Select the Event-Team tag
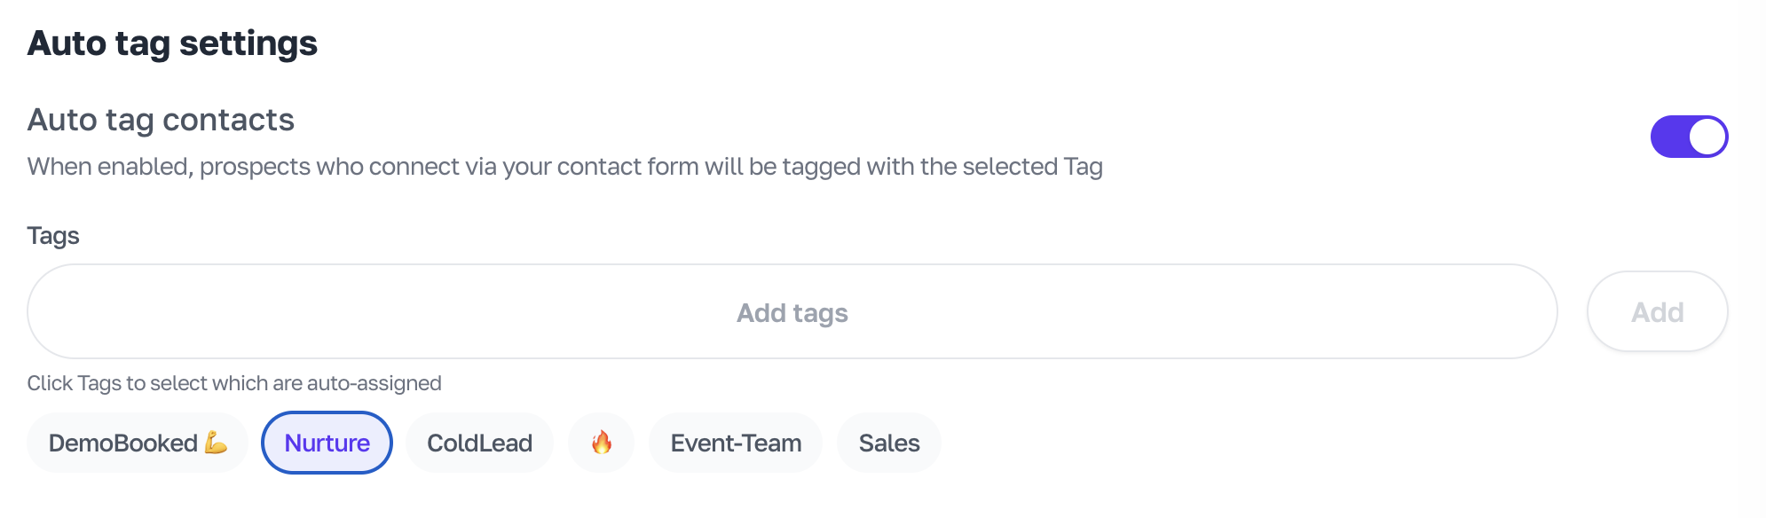The image size is (1766, 518). coord(736,443)
